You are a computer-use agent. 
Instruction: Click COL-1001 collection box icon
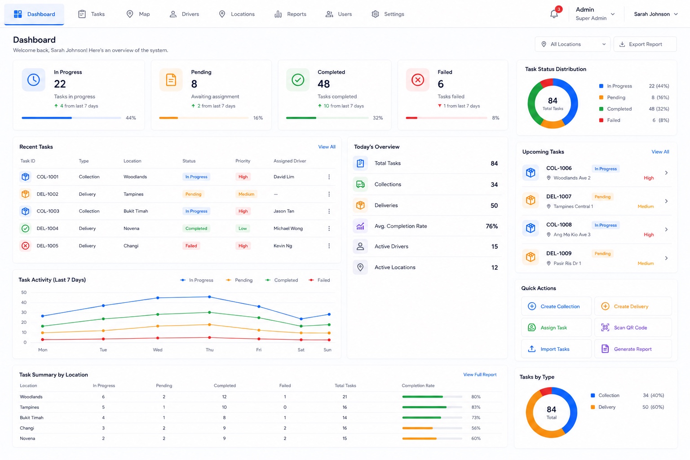26,177
